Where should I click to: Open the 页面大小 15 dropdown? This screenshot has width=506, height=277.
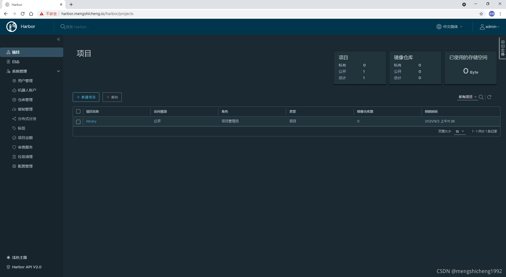[x=460, y=131]
